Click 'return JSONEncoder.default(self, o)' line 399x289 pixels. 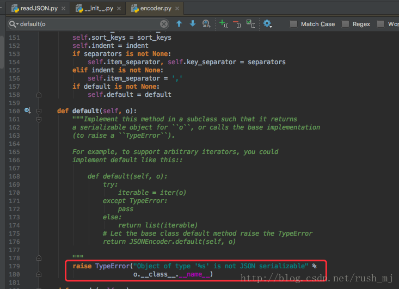169,242
